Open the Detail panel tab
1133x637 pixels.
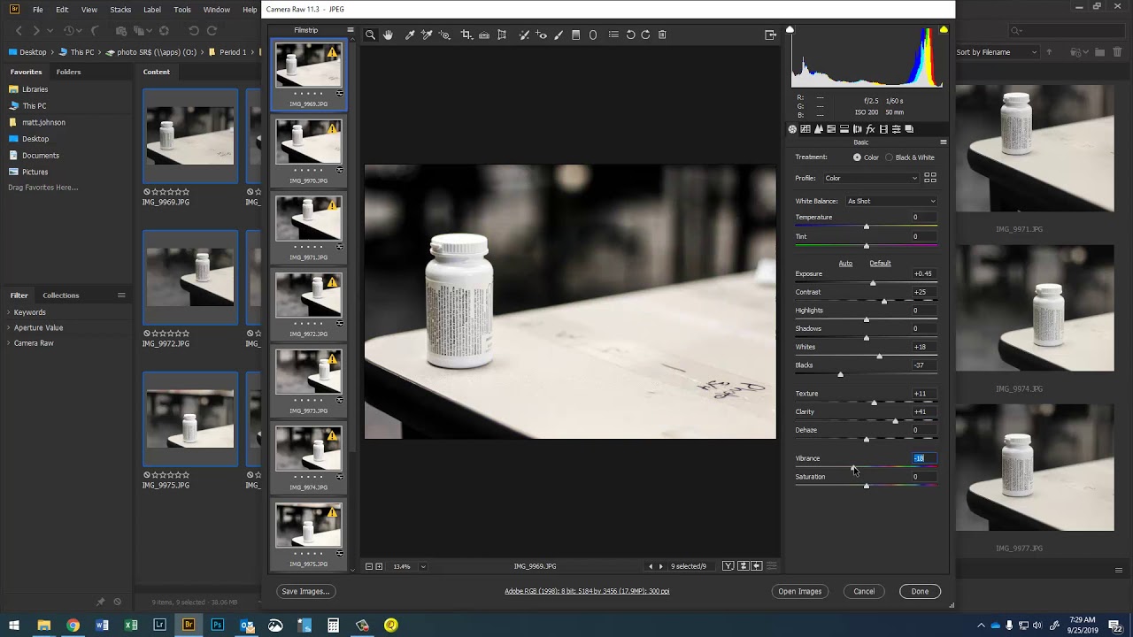(818, 129)
